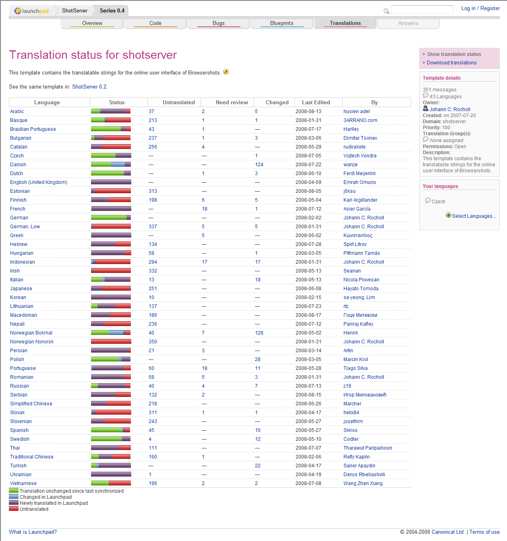Click the speech bubble icon beside None assigned

(x=426, y=140)
